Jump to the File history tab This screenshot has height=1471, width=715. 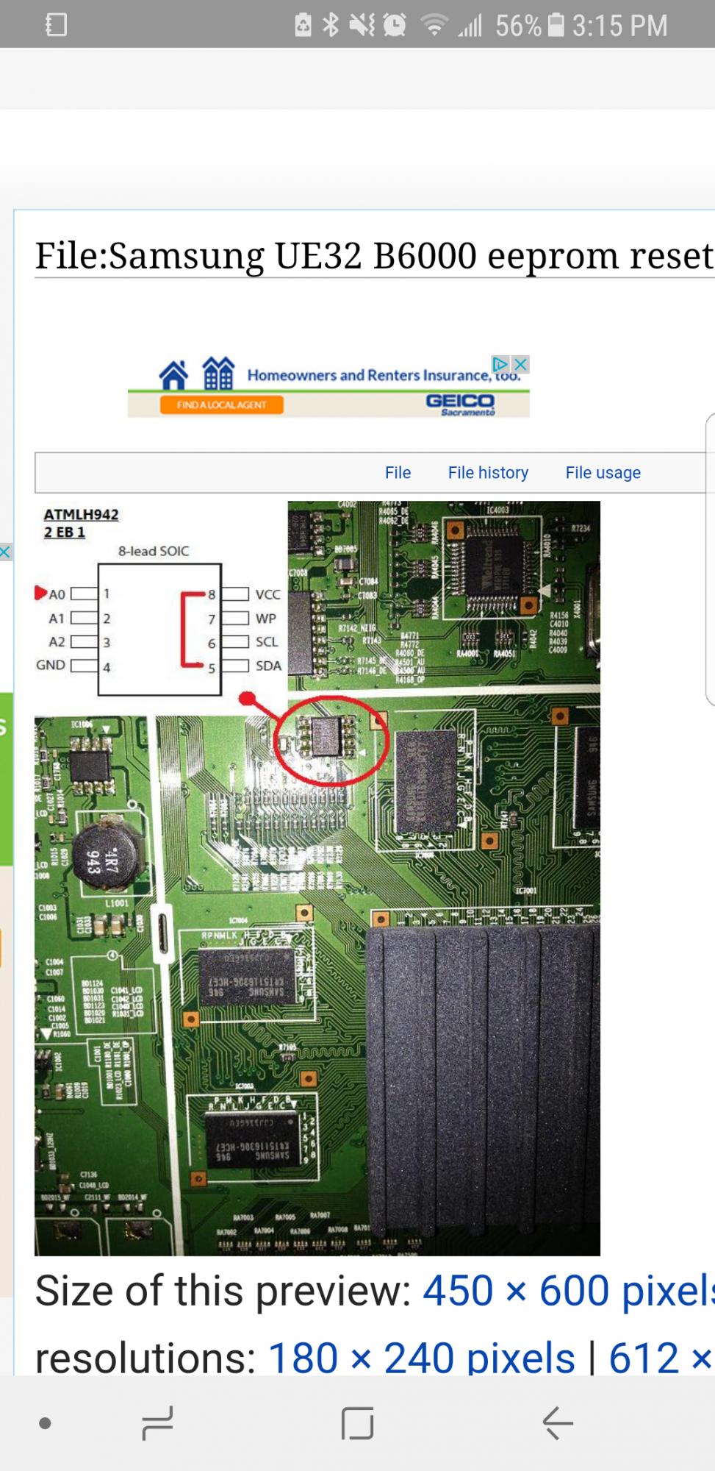488,472
